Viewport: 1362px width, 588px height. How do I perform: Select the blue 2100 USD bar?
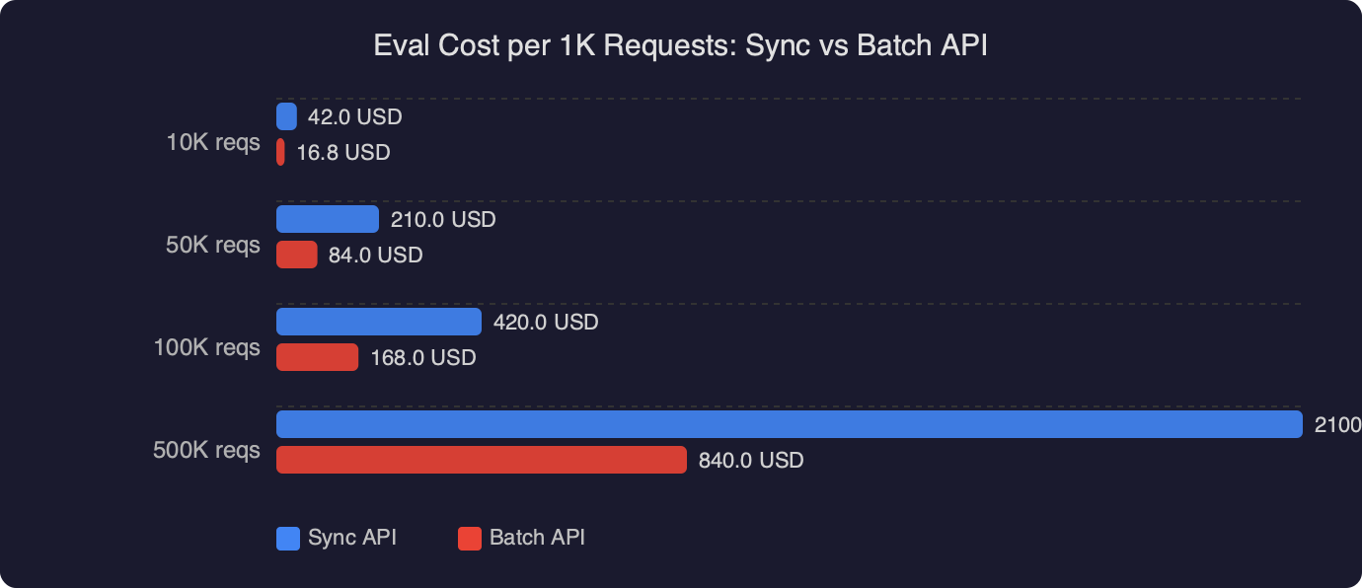coord(790,424)
